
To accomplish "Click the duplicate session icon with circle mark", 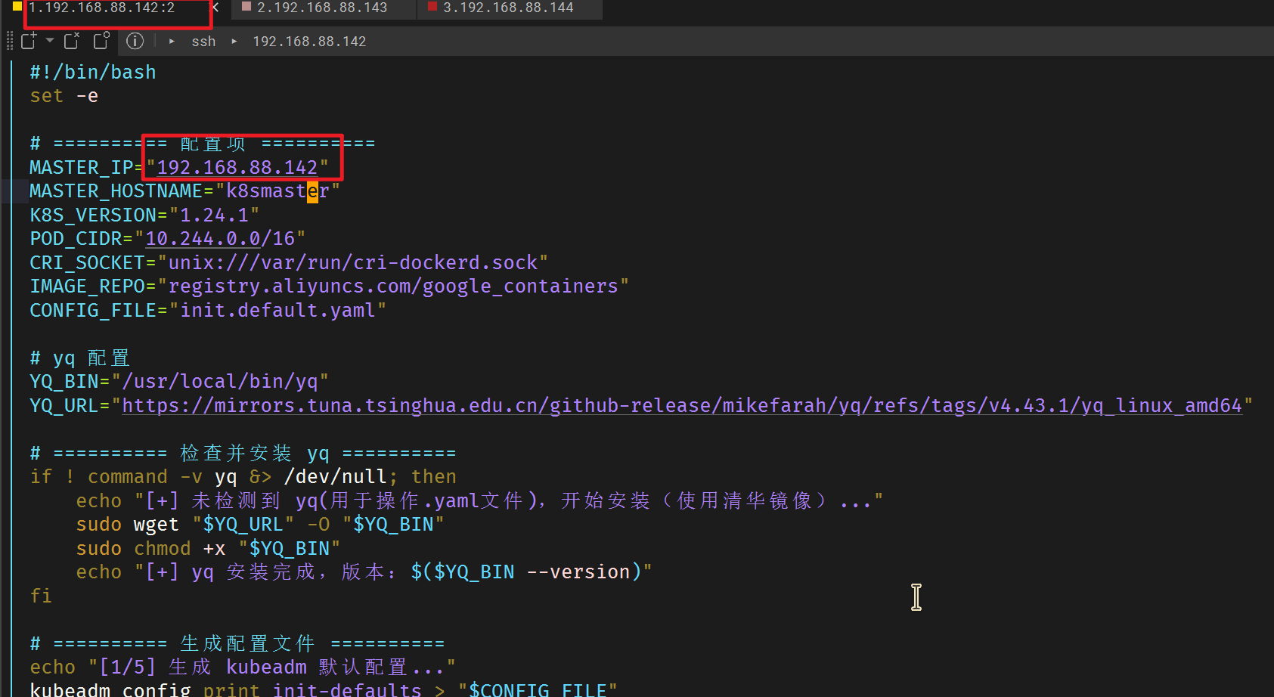I will pos(101,41).
